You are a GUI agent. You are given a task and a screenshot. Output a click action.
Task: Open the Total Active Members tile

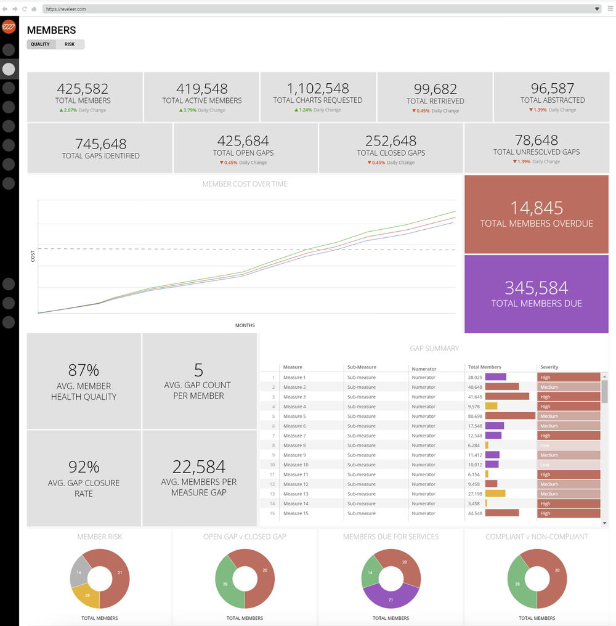pyautogui.click(x=201, y=97)
